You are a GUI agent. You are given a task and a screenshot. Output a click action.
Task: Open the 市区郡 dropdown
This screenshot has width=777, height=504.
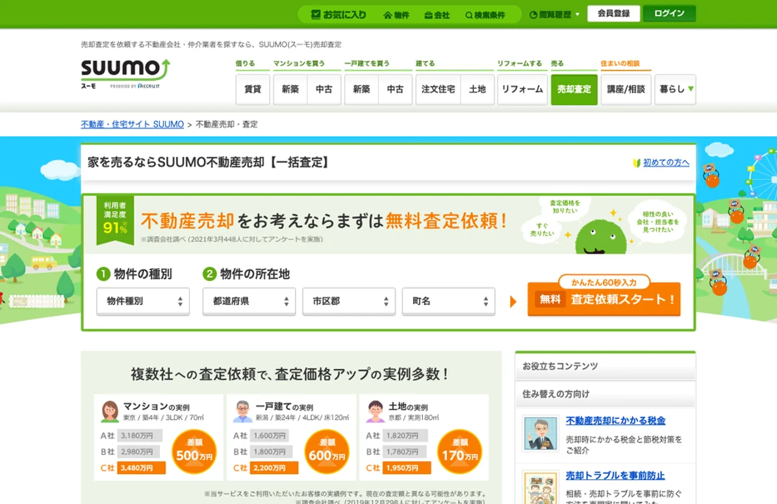point(349,301)
